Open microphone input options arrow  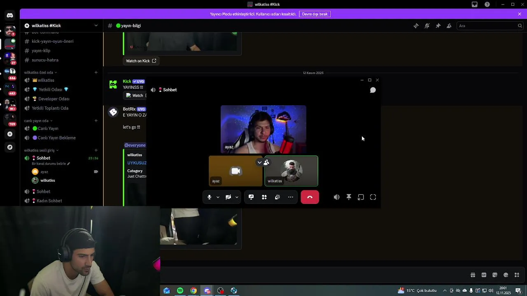pyautogui.click(x=218, y=197)
